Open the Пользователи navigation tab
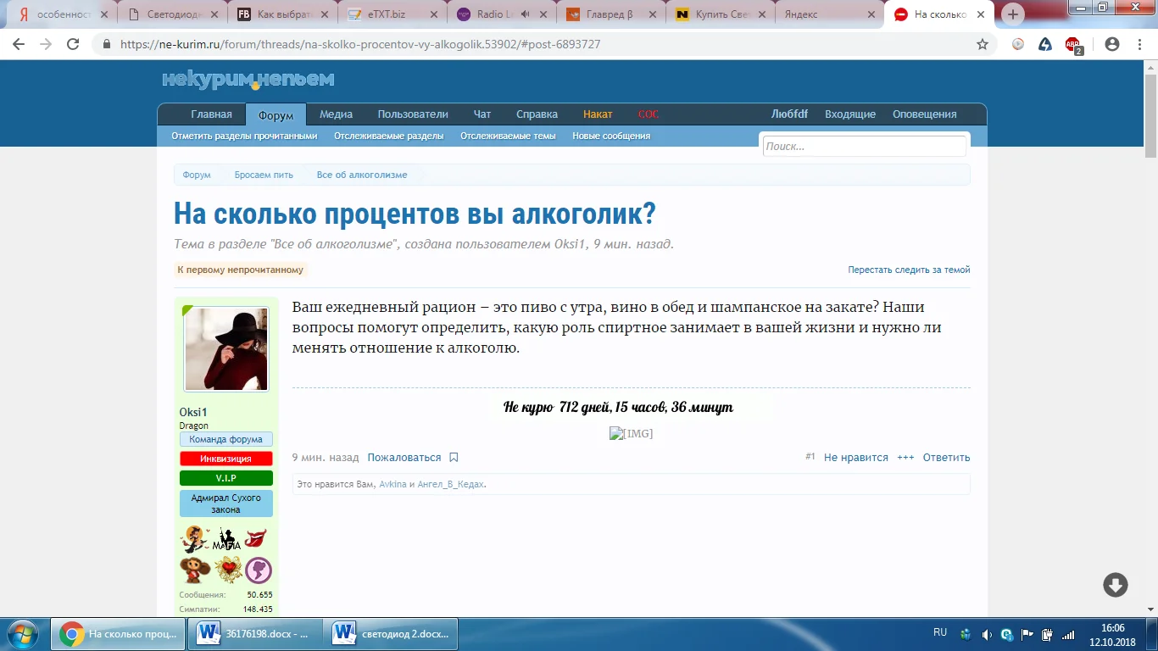 [x=413, y=114]
